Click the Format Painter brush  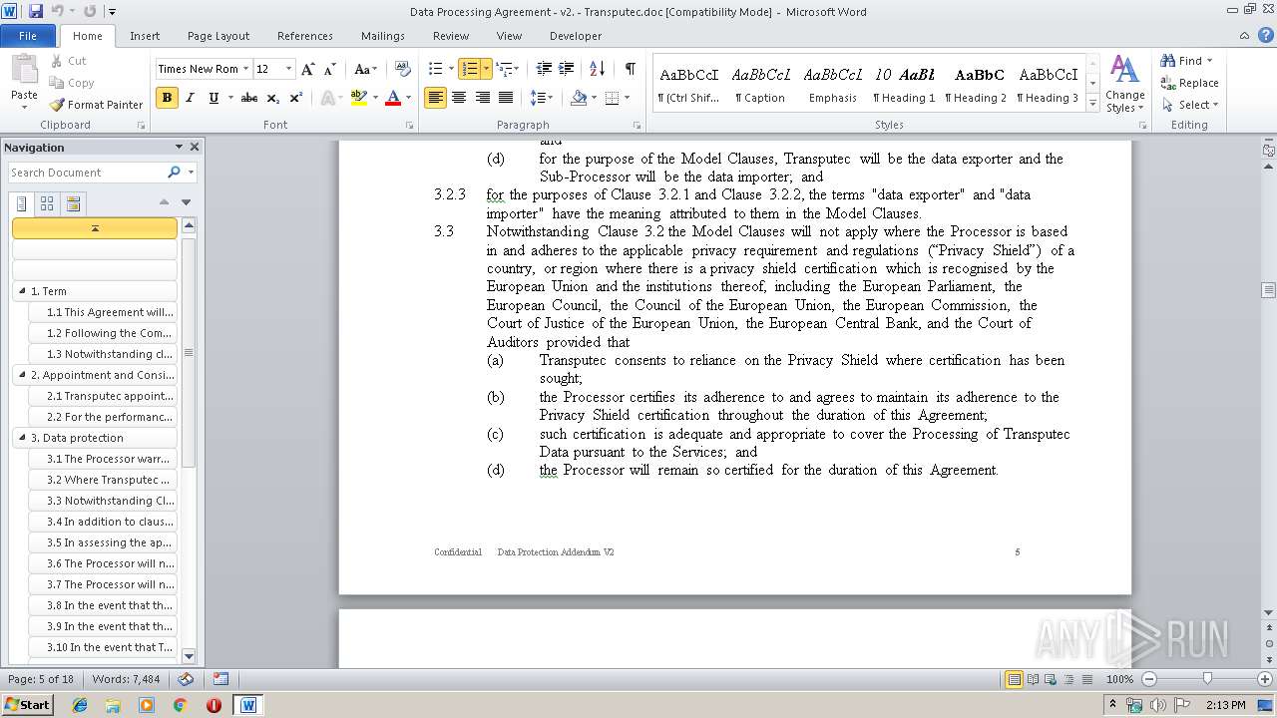pos(58,105)
